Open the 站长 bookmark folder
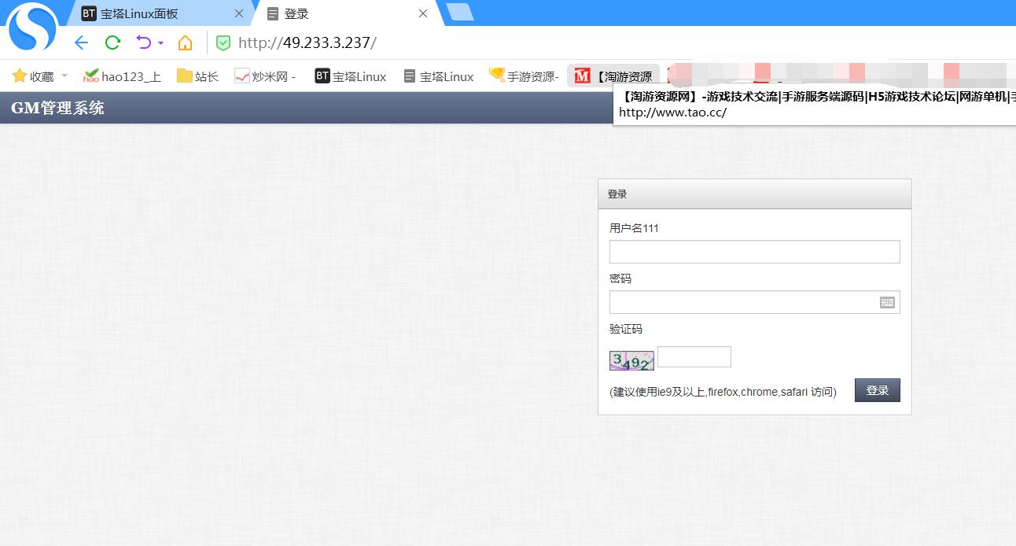This screenshot has height=546, width=1016. click(x=197, y=76)
